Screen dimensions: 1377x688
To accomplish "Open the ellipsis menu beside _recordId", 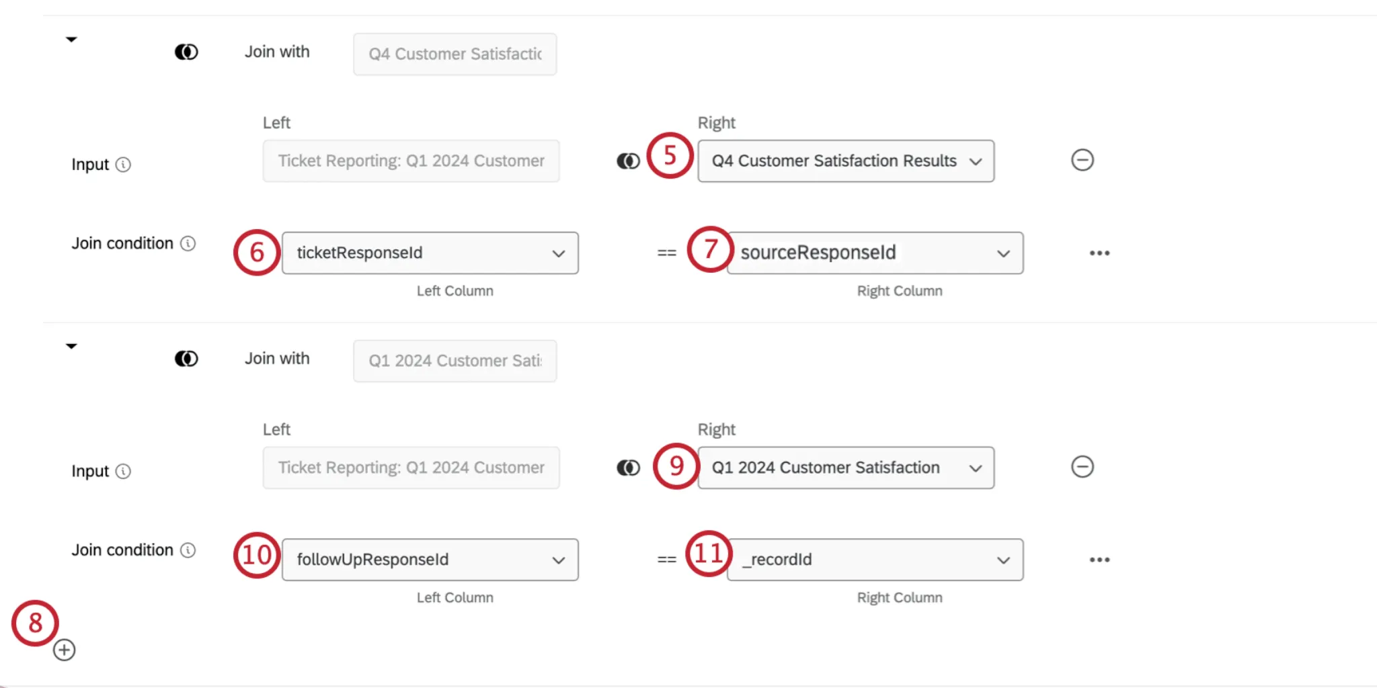I will pyautogui.click(x=1099, y=559).
